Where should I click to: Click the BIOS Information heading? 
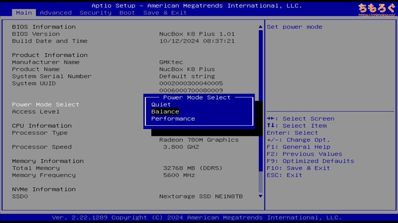tap(44, 27)
